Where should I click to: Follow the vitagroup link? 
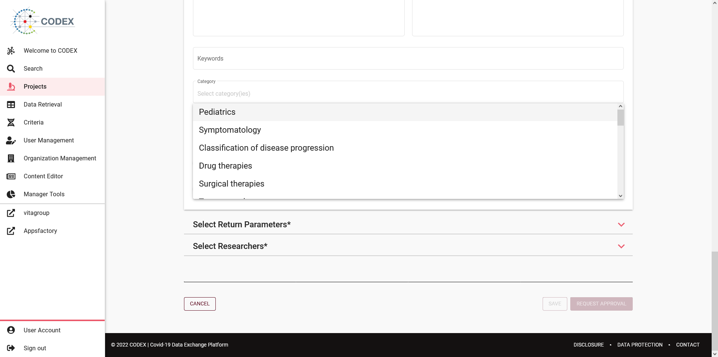36,213
